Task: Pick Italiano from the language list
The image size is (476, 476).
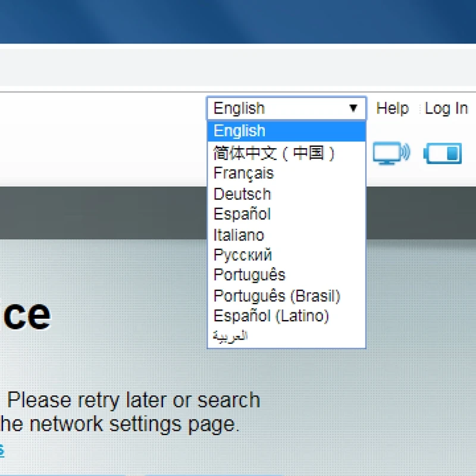Action: coord(287,234)
